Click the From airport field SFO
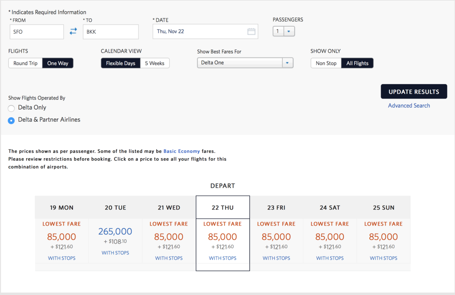Viewport: 455px width, 295px height. tap(37, 32)
